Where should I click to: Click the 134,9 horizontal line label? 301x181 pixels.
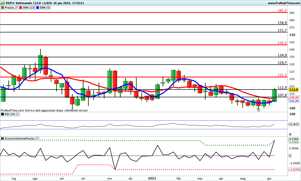pyautogui.click(x=282, y=55)
